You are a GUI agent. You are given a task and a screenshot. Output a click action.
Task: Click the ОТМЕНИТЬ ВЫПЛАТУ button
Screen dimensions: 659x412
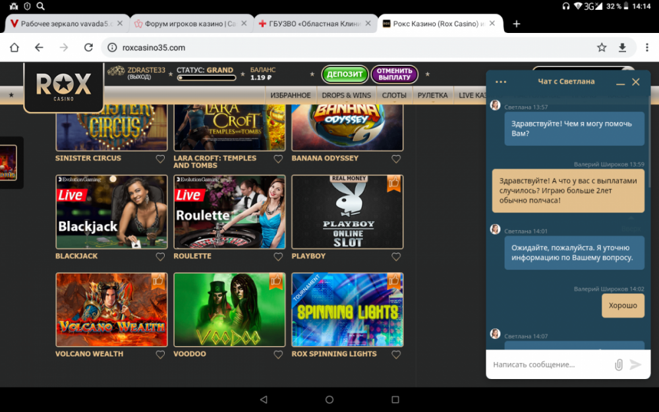[x=396, y=74]
